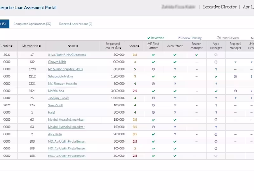Click Sriya Akter's Branch Manager reviewed checkmark
Viewport: 254px width, 190px height.
click(197, 55)
